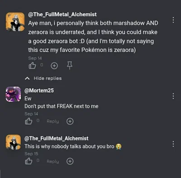Click the Hide replies text
This screenshot has width=181, height=178.
pyautogui.click(x=48, y=78)
